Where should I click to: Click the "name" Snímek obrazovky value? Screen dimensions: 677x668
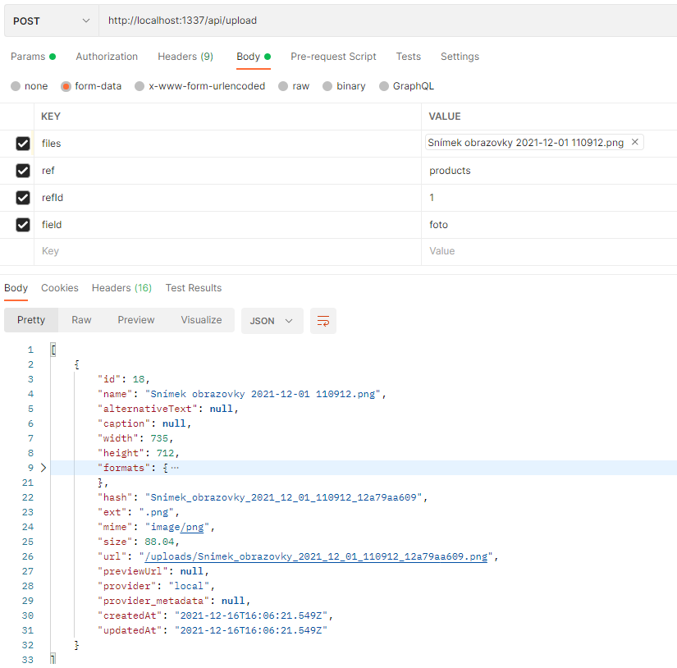(263, 394)
